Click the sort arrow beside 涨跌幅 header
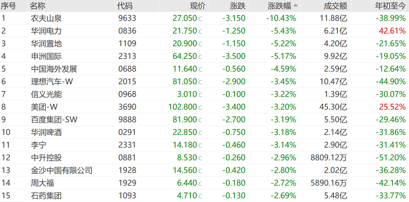409x202 pixels. [x=295, y=5]
